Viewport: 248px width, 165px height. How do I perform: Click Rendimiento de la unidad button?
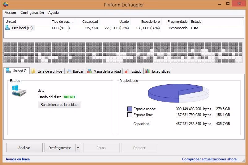point(59,105)
